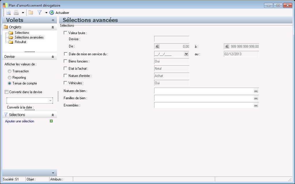
Task: Click the filter funnel icon in toolbar
Action: coord(40,13)
